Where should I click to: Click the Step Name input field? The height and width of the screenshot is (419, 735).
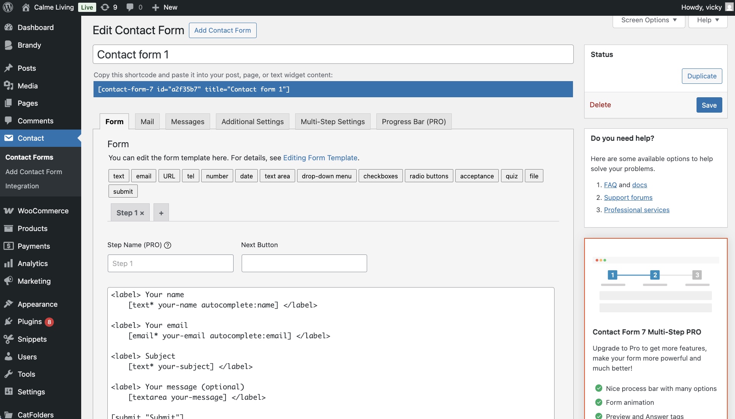tap(170, 263)
